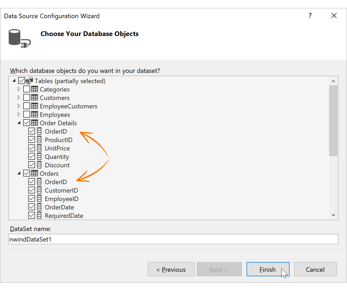Viewport: 347px width, 291px height.
Task: Click the Categories table icon
Action: coord(35,89)
